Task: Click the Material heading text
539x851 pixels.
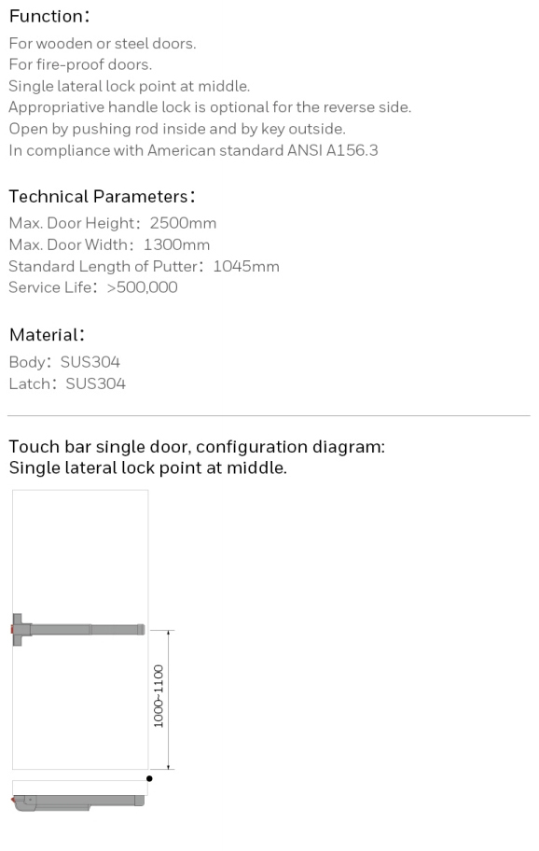Action: coord(48,335)
